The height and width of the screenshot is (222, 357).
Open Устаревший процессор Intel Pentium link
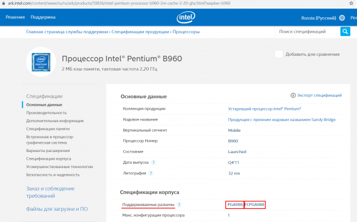pyautogui.click(x=265, y=109)
